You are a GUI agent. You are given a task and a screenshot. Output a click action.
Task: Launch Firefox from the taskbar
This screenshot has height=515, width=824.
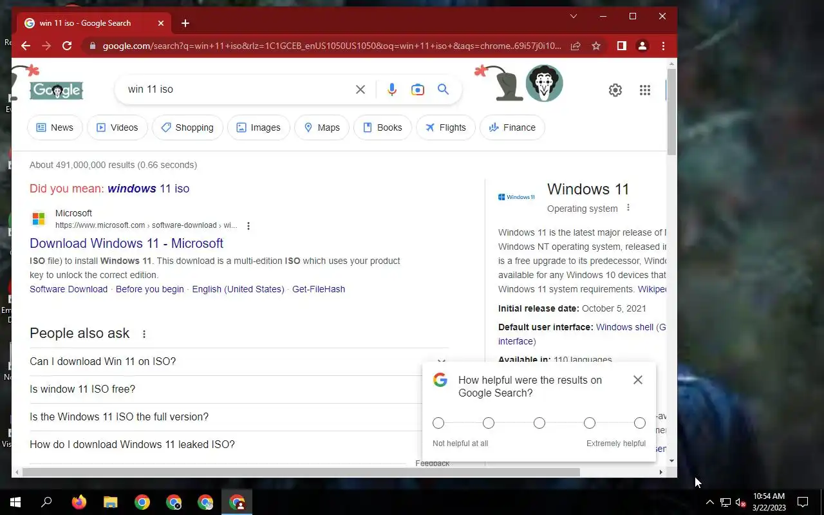[x=79, y=502]
